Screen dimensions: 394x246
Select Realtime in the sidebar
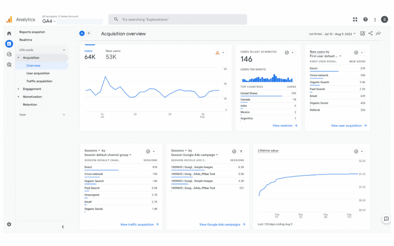tap(26, 40)
